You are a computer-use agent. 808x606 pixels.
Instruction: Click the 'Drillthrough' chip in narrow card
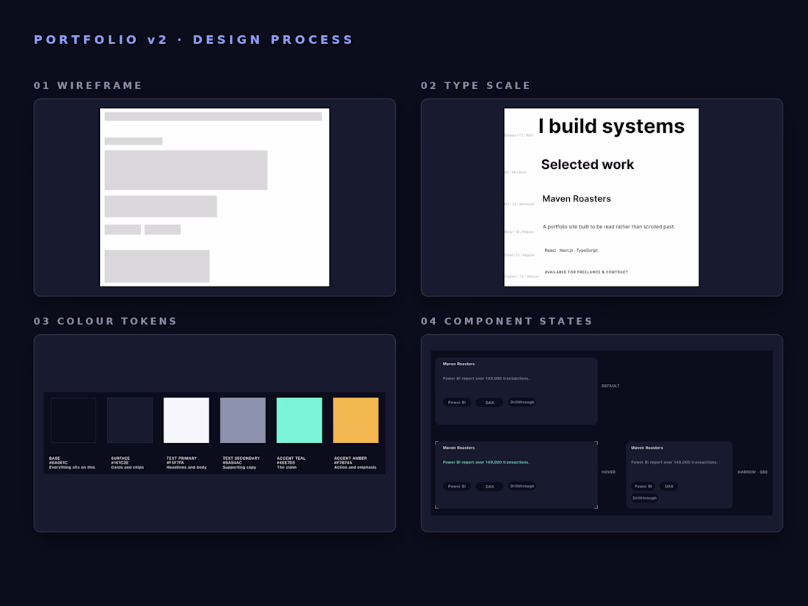[x=645, y=498]
